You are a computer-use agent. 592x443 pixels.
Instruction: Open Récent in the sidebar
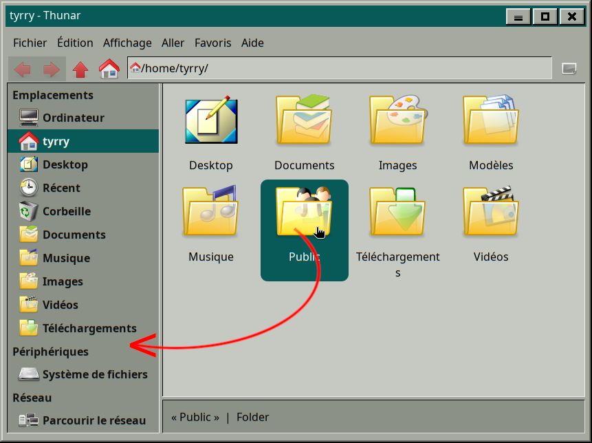[83, 188]
